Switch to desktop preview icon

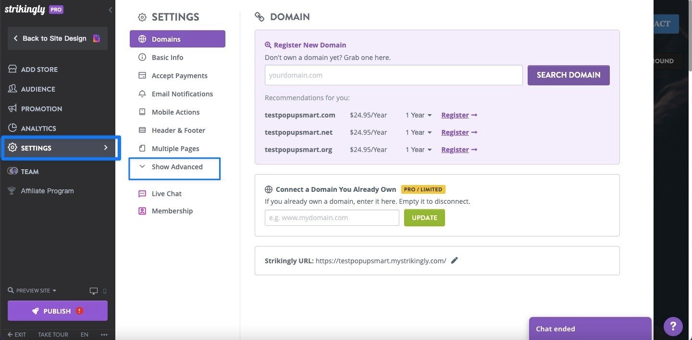[94, 291]
